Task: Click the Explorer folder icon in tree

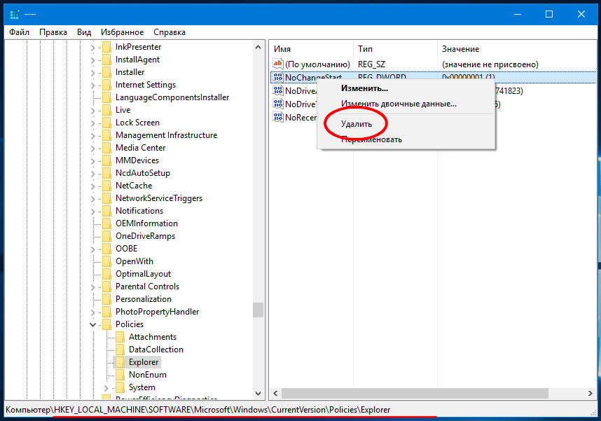Action: (x=120, y=362)
